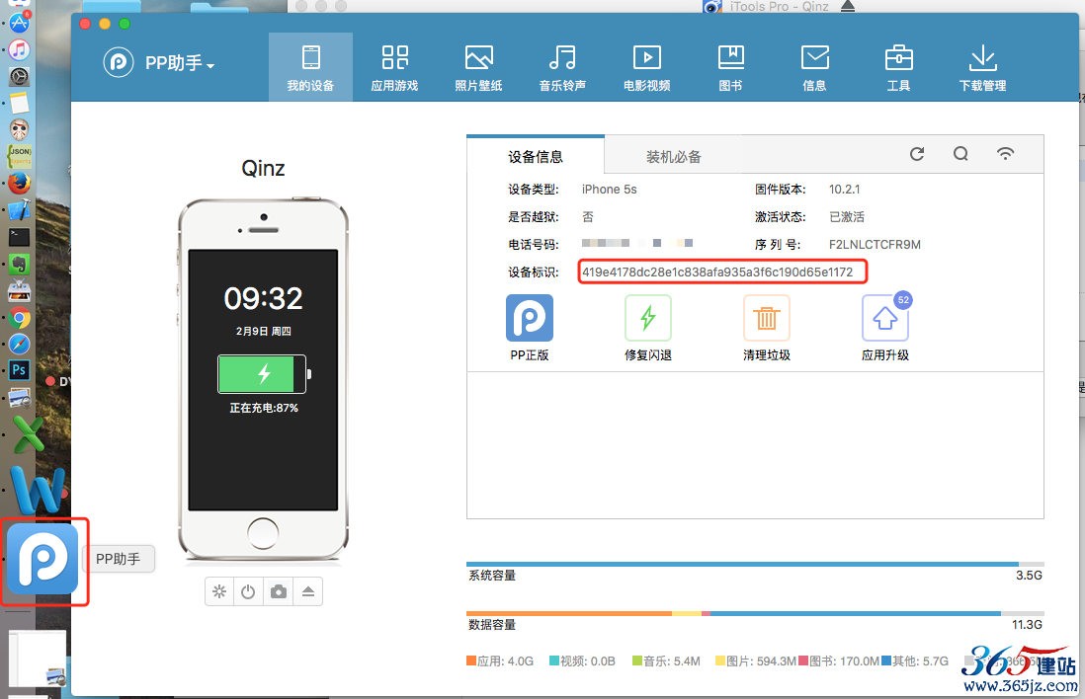Show the 电影视频 section
Image resolution: width=1085 pixels, height=699 pixels.
(647, 67)
